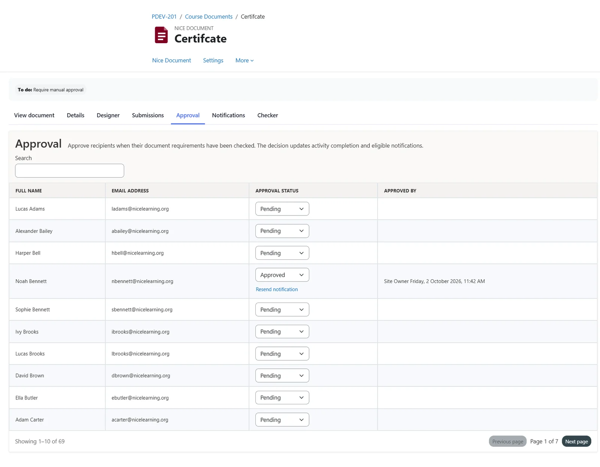Select email ladams@nicelearning.org
Screen dimensions: 600x467
(x=140, y=209)
